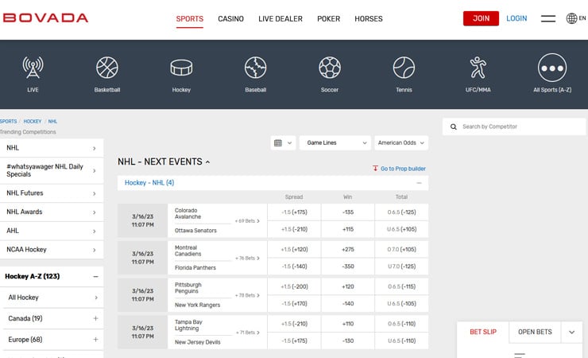The image size is (588, 358).
Task: Select the Tennis ball icon
Action: 404,68
